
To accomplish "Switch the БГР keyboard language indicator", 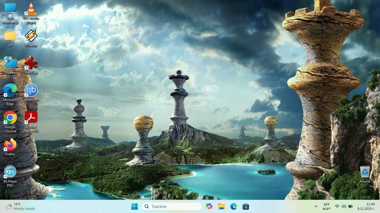I will (x=327, y=207).
